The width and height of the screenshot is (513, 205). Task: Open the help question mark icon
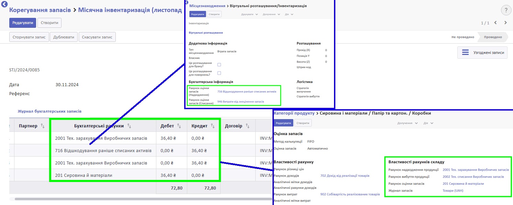click(x=506, y=10)
